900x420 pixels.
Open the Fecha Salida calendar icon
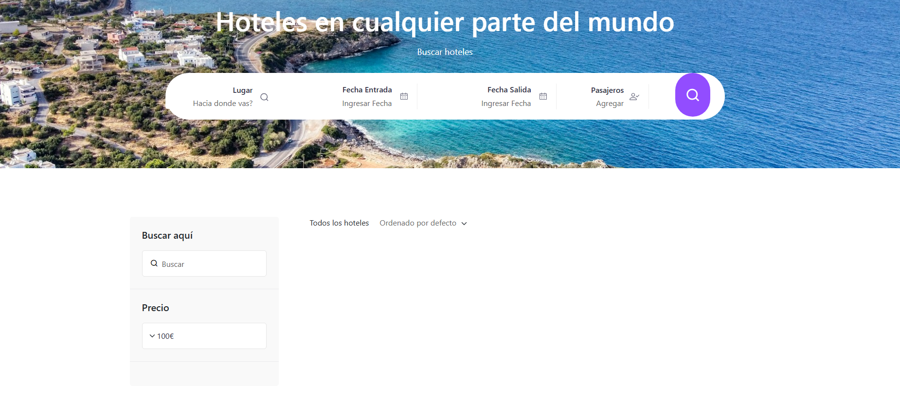point(543,96)
